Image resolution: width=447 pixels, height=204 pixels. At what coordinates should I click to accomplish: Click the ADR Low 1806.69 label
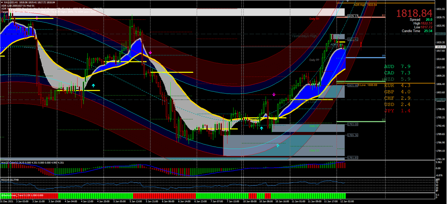point(367,85)
